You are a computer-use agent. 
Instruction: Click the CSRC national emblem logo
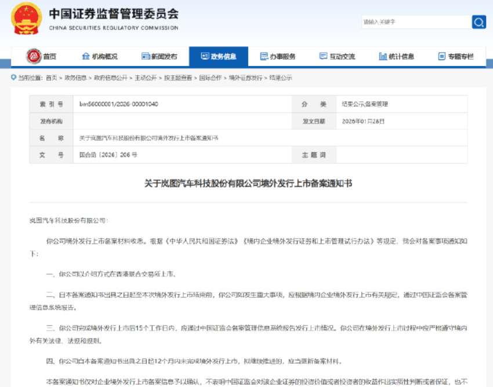[27, 19]
